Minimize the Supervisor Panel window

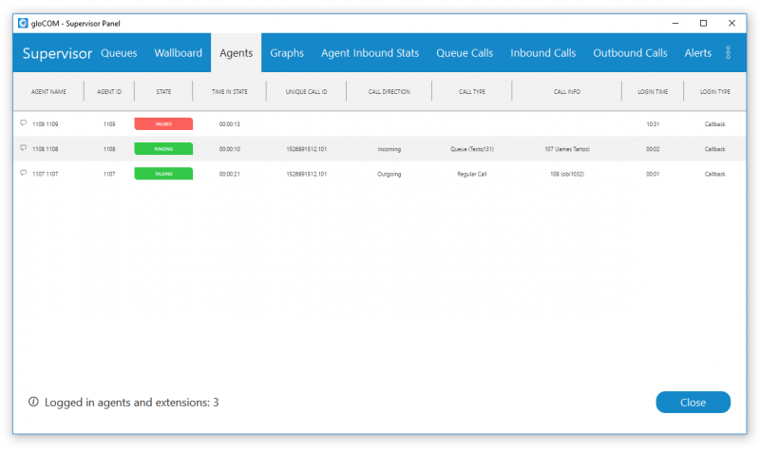675,23
